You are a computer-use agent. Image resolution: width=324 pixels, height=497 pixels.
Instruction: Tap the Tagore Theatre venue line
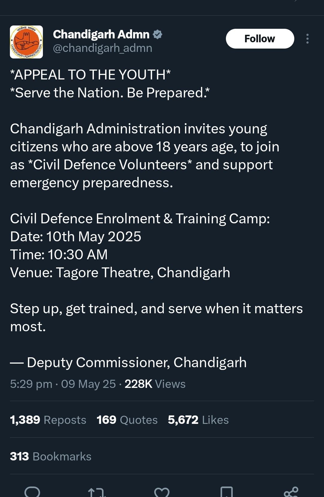[120, 272]
